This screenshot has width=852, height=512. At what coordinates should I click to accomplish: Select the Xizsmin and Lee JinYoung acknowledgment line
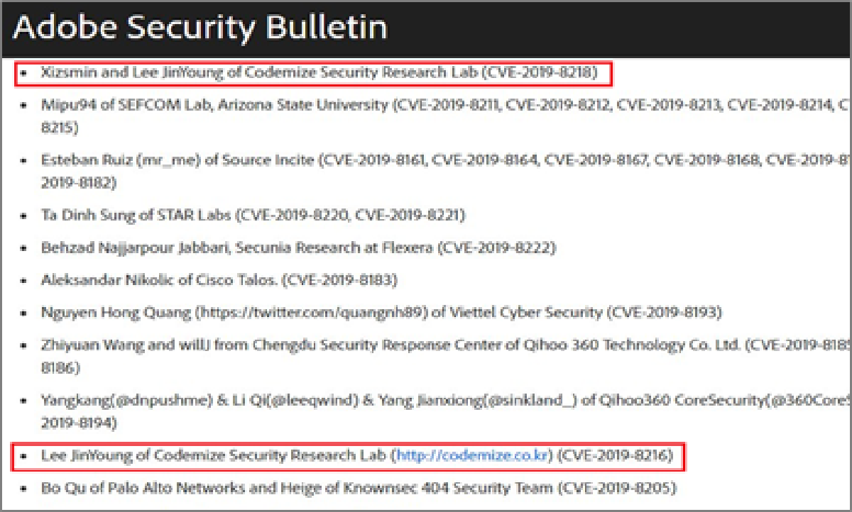[319, 72]
